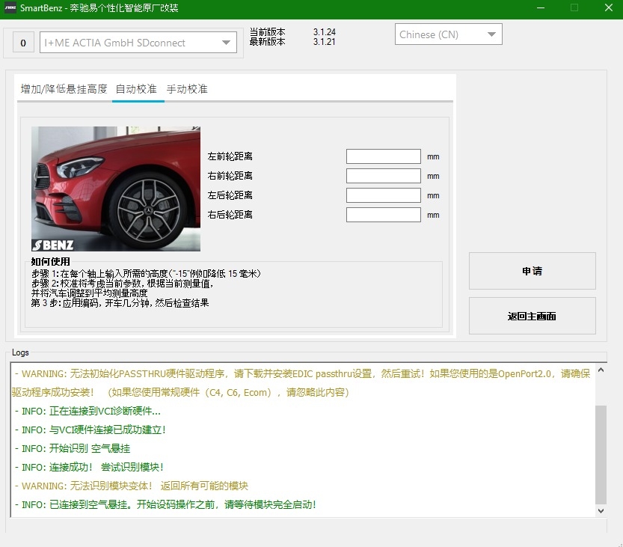Click the log line '正在连接到VCI诊断硬件...'
Screen dimensions: 623x547
88,411
